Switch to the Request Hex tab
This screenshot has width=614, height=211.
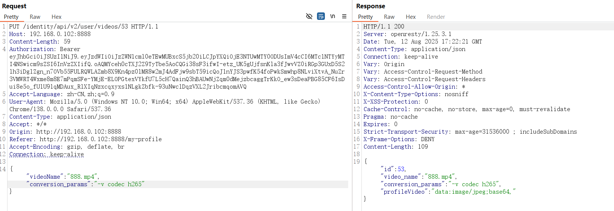tap(56, 17)
